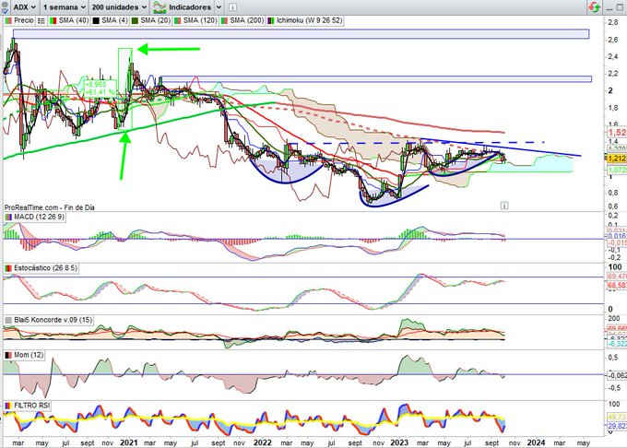Click the Precio color icon
The width and height of the screenshot is (627, 448).
[x=8, y=21]
